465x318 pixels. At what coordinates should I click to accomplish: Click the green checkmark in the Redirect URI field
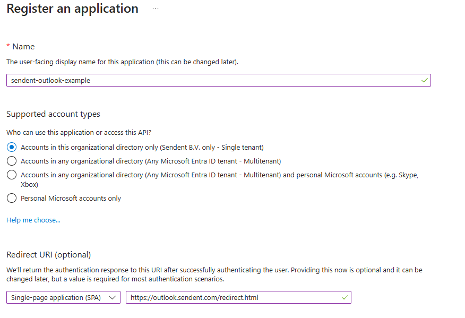pos(345,297)
